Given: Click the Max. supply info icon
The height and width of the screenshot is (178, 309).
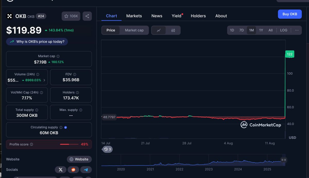Looking at the screenshot, I should (81, 110).
